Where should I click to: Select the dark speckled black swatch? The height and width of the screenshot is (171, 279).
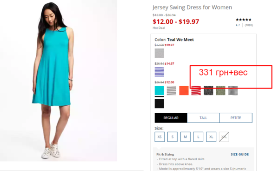pos(208,90)
